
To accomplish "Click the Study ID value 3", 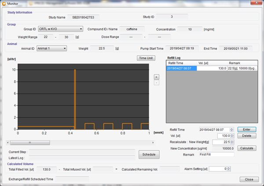I will click(x=172, y=17).
